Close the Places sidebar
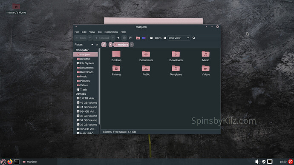 (97, 45)
